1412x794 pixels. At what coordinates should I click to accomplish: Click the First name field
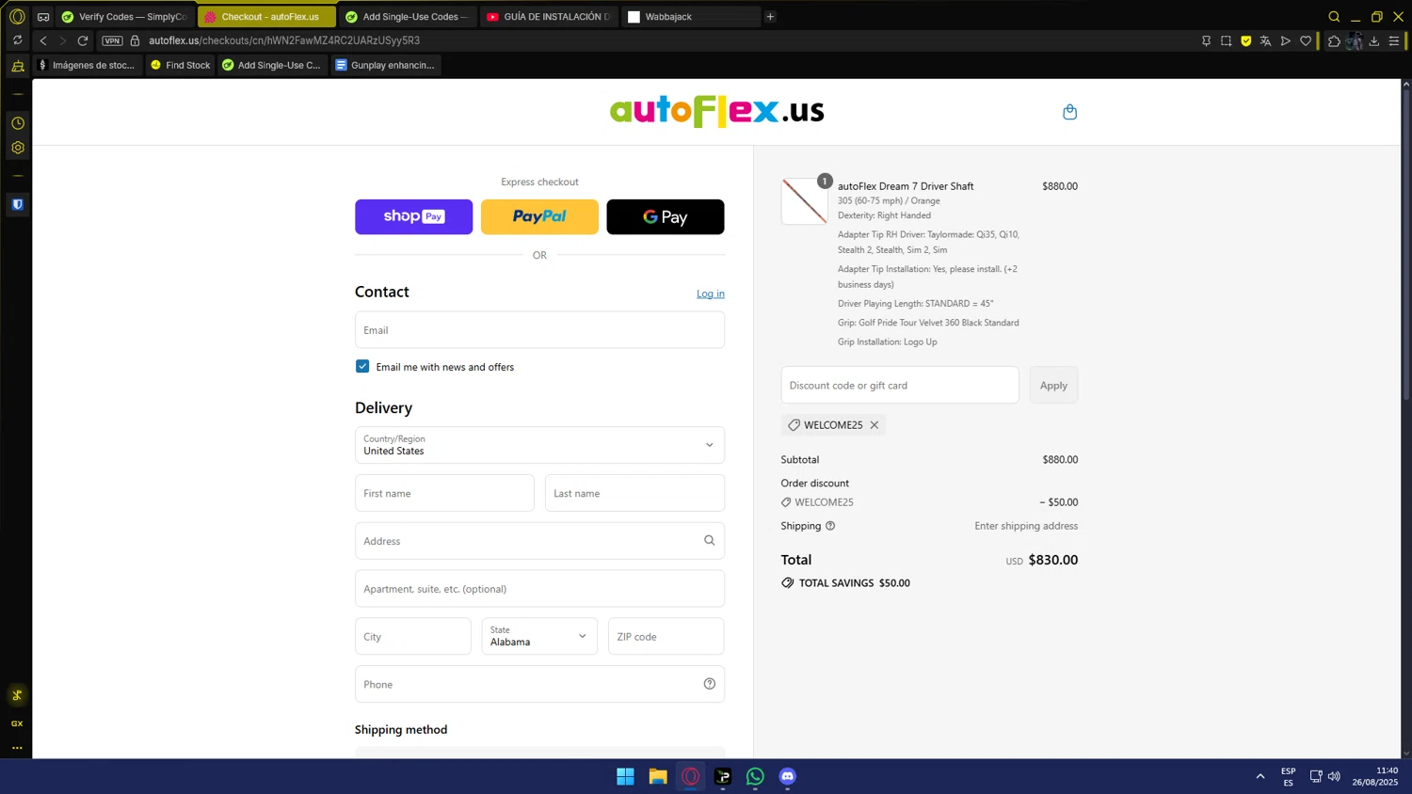point(444,493)
